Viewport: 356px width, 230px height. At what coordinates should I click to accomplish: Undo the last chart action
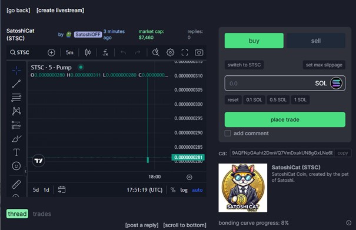(124, 52)
